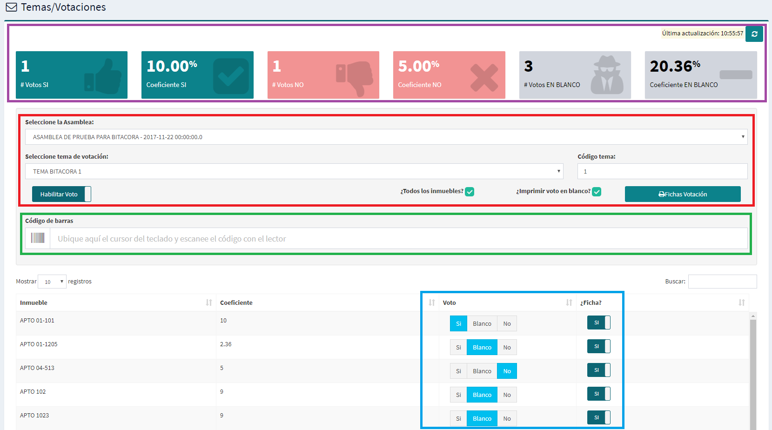The image size is (772, 430).
Task: Click the Última actualización timestamp
Action: point(703,34)
